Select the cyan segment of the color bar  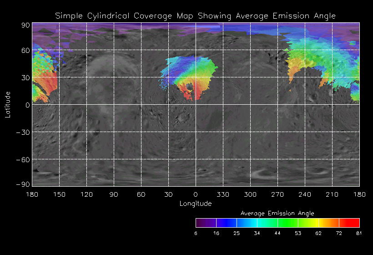pos(257,223)
